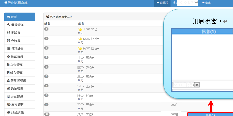Click rank badge number 7
Screen dimensions: 233x116
(x=47, y=86)
